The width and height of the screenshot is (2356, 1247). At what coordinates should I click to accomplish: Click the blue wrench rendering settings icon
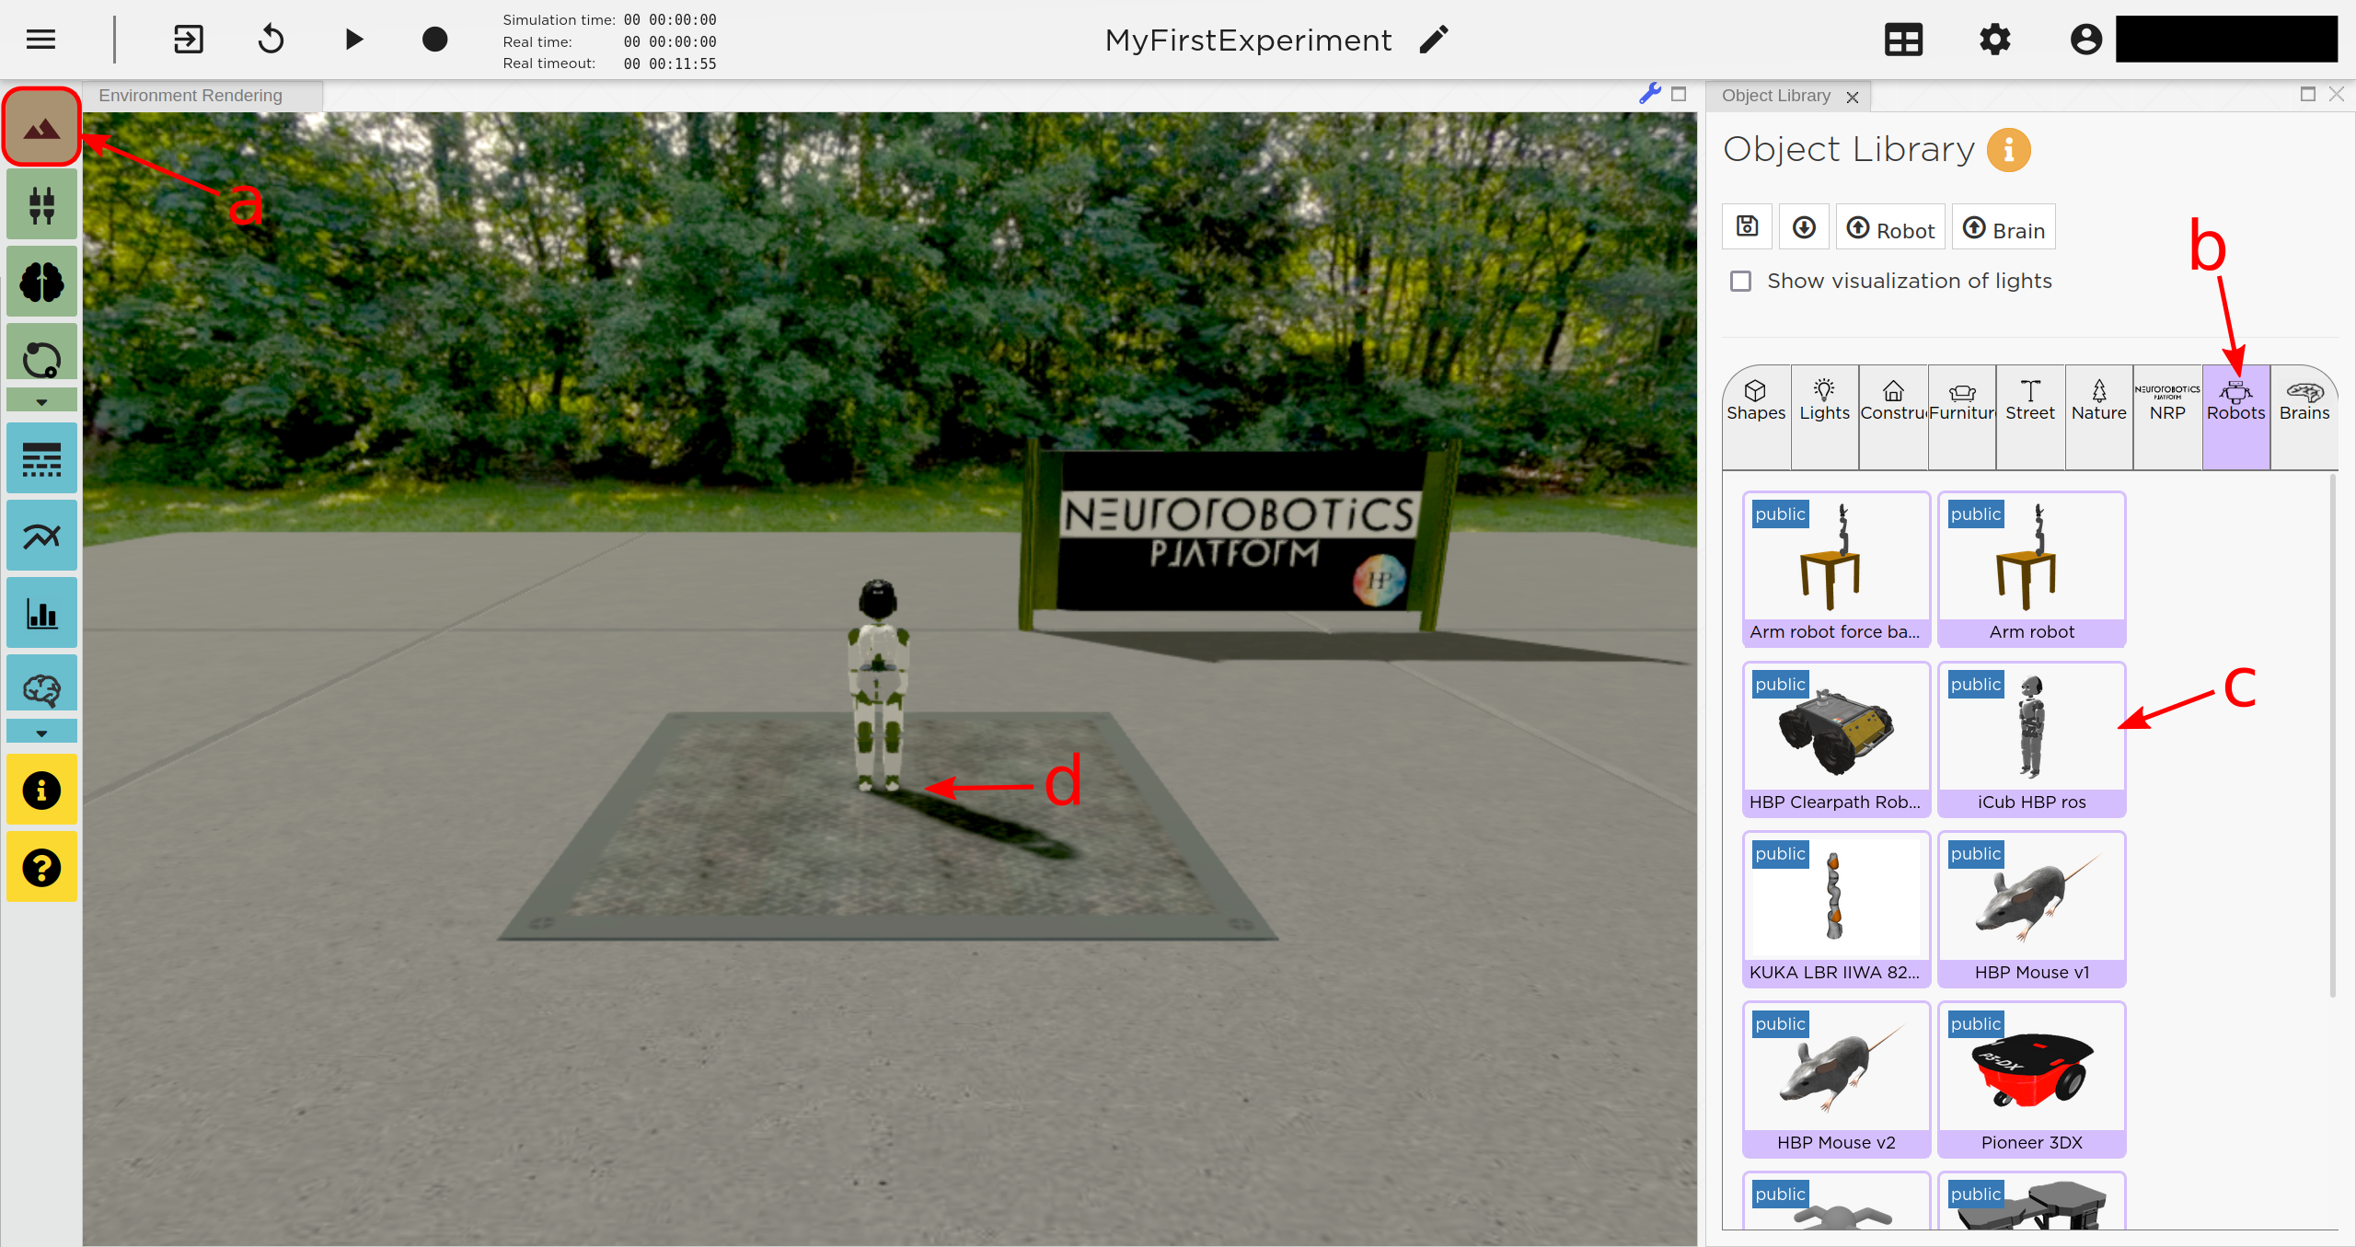click(x=1650, y=94)
